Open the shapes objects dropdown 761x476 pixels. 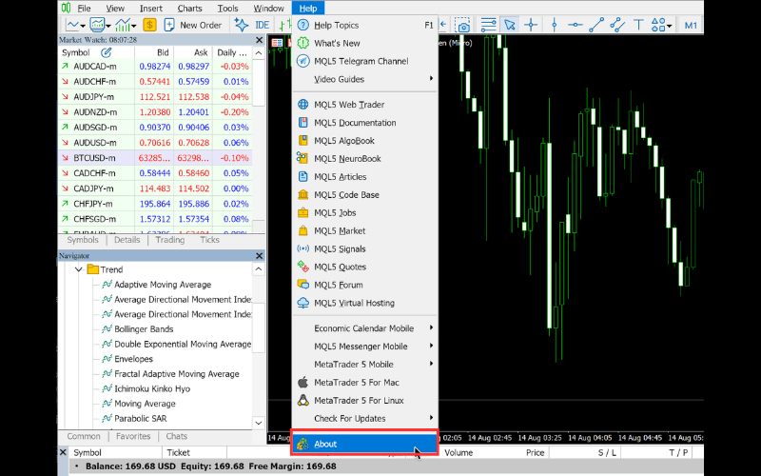(661, 25)
